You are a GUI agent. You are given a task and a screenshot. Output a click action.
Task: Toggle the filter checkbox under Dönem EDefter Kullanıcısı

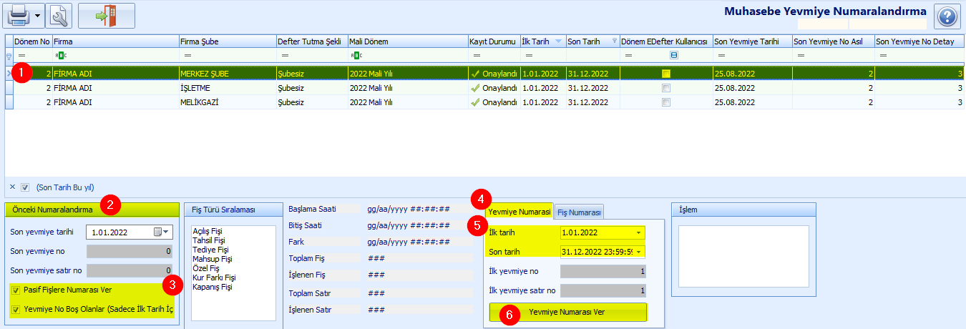674,56
